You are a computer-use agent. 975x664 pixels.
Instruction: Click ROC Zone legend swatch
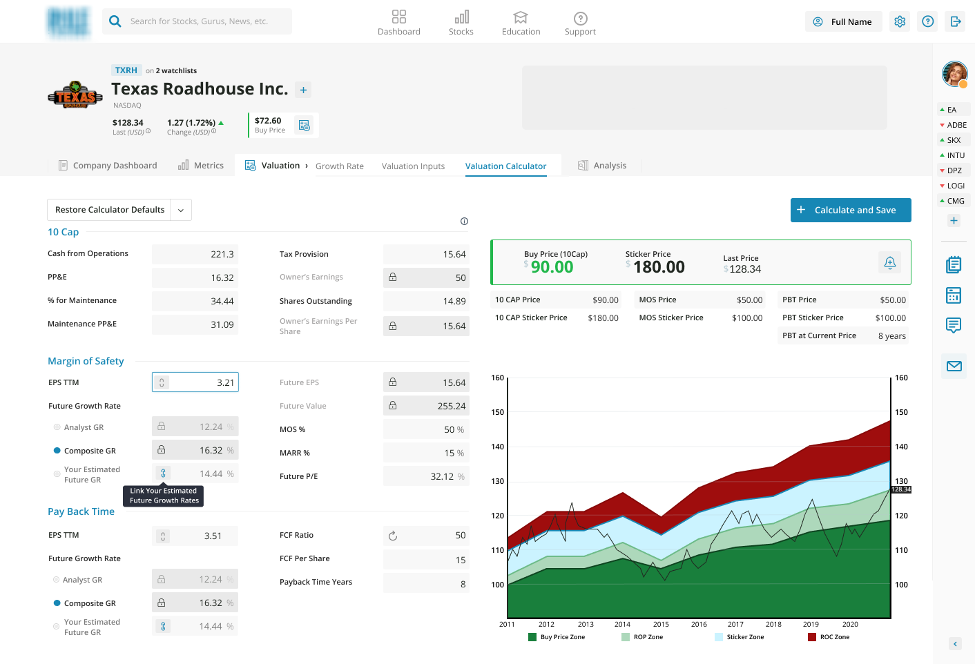click(812, 637)
